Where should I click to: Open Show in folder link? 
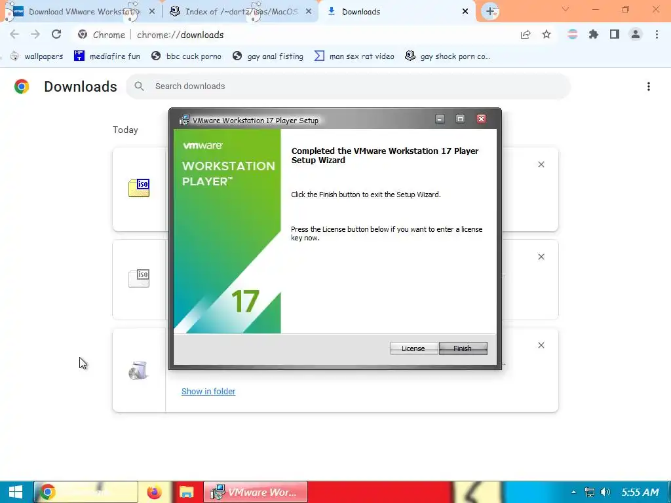(208, 392)
